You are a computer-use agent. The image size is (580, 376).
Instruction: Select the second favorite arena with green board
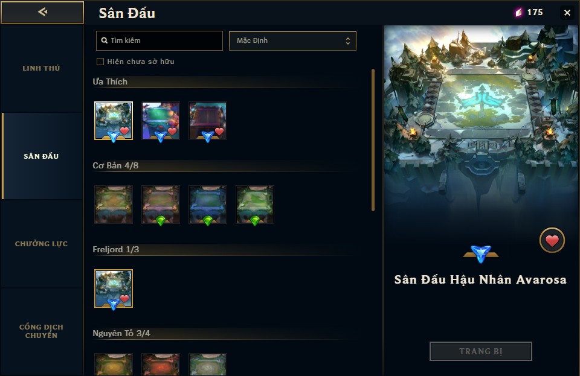point(161,121)
